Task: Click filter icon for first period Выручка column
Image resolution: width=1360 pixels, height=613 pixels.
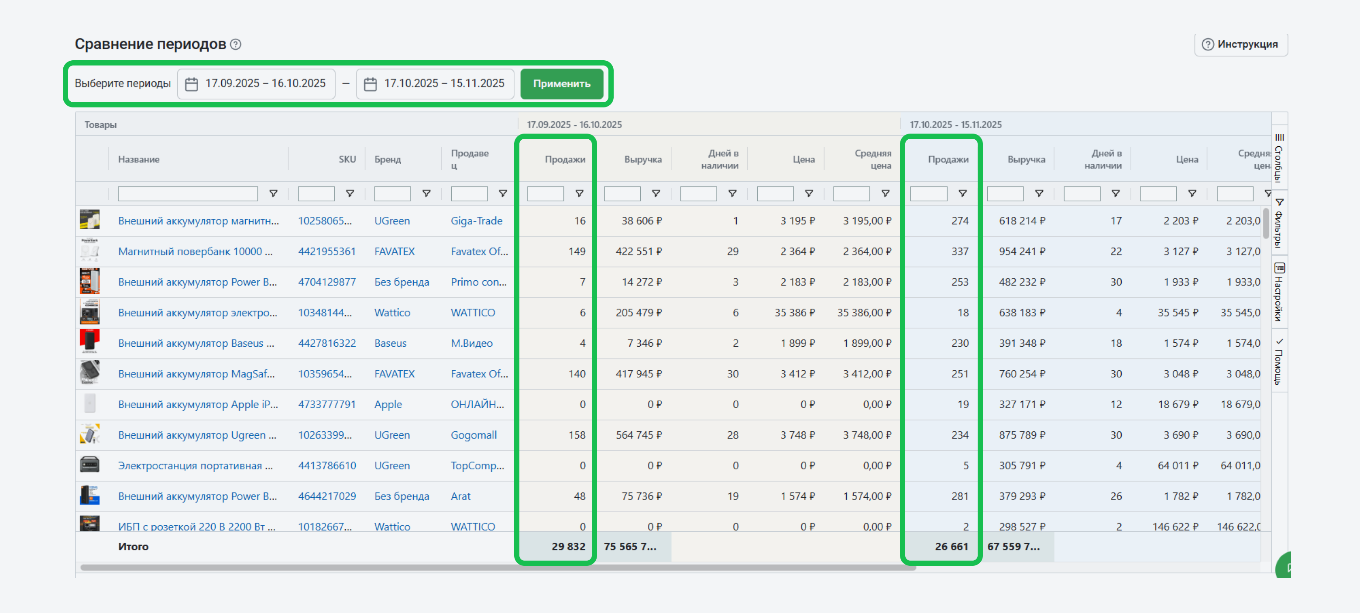Action: 656,194
